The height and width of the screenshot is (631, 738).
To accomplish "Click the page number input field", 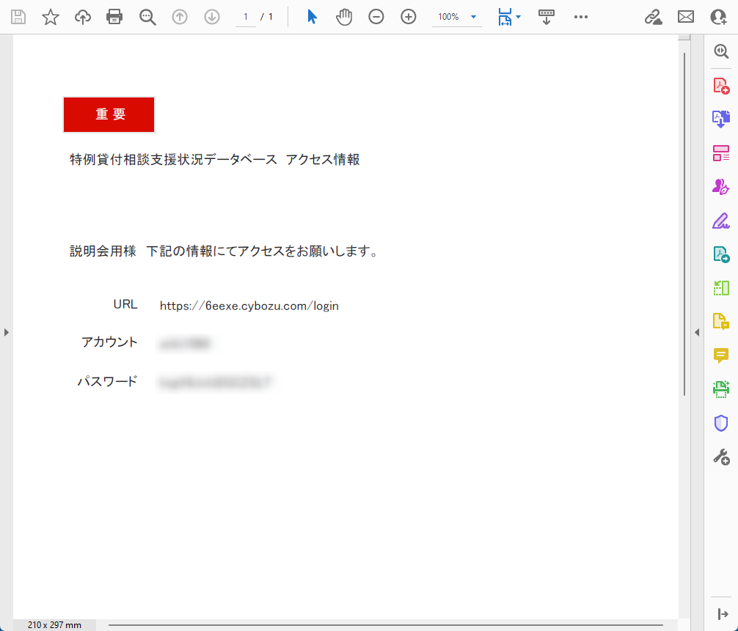I will coord(246,17).
